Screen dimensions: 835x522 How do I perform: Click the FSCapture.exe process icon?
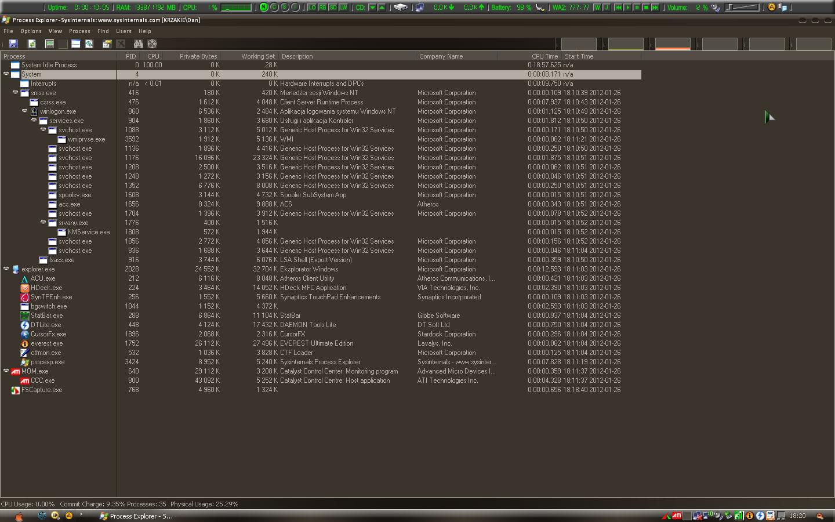[16, 390]
